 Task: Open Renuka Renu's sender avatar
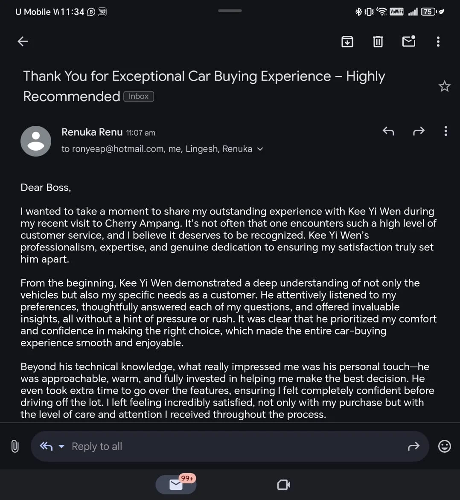(x=36, y=141)
